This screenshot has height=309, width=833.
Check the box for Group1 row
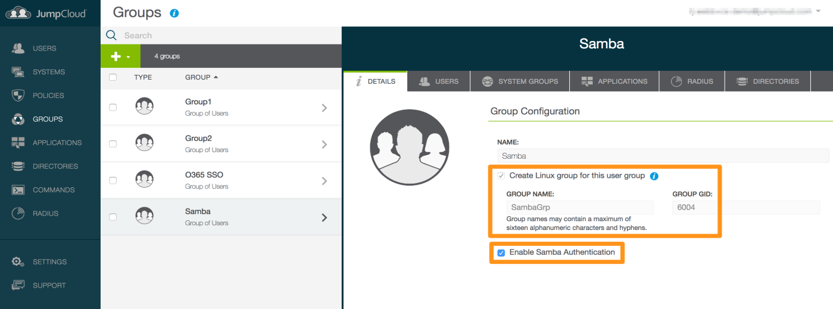pos(113,108)
